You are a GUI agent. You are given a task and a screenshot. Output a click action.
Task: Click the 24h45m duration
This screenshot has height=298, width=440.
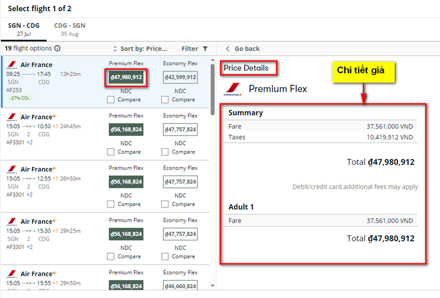70,126
